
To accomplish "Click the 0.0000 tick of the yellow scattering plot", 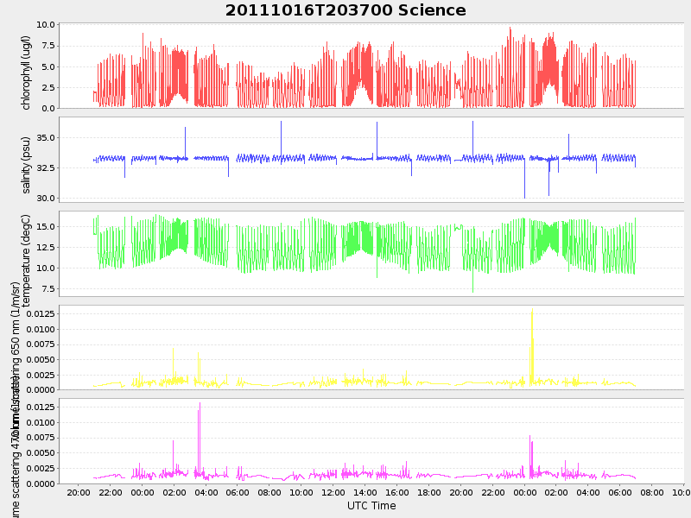I will pyautogui.click(x=41, y=390).
